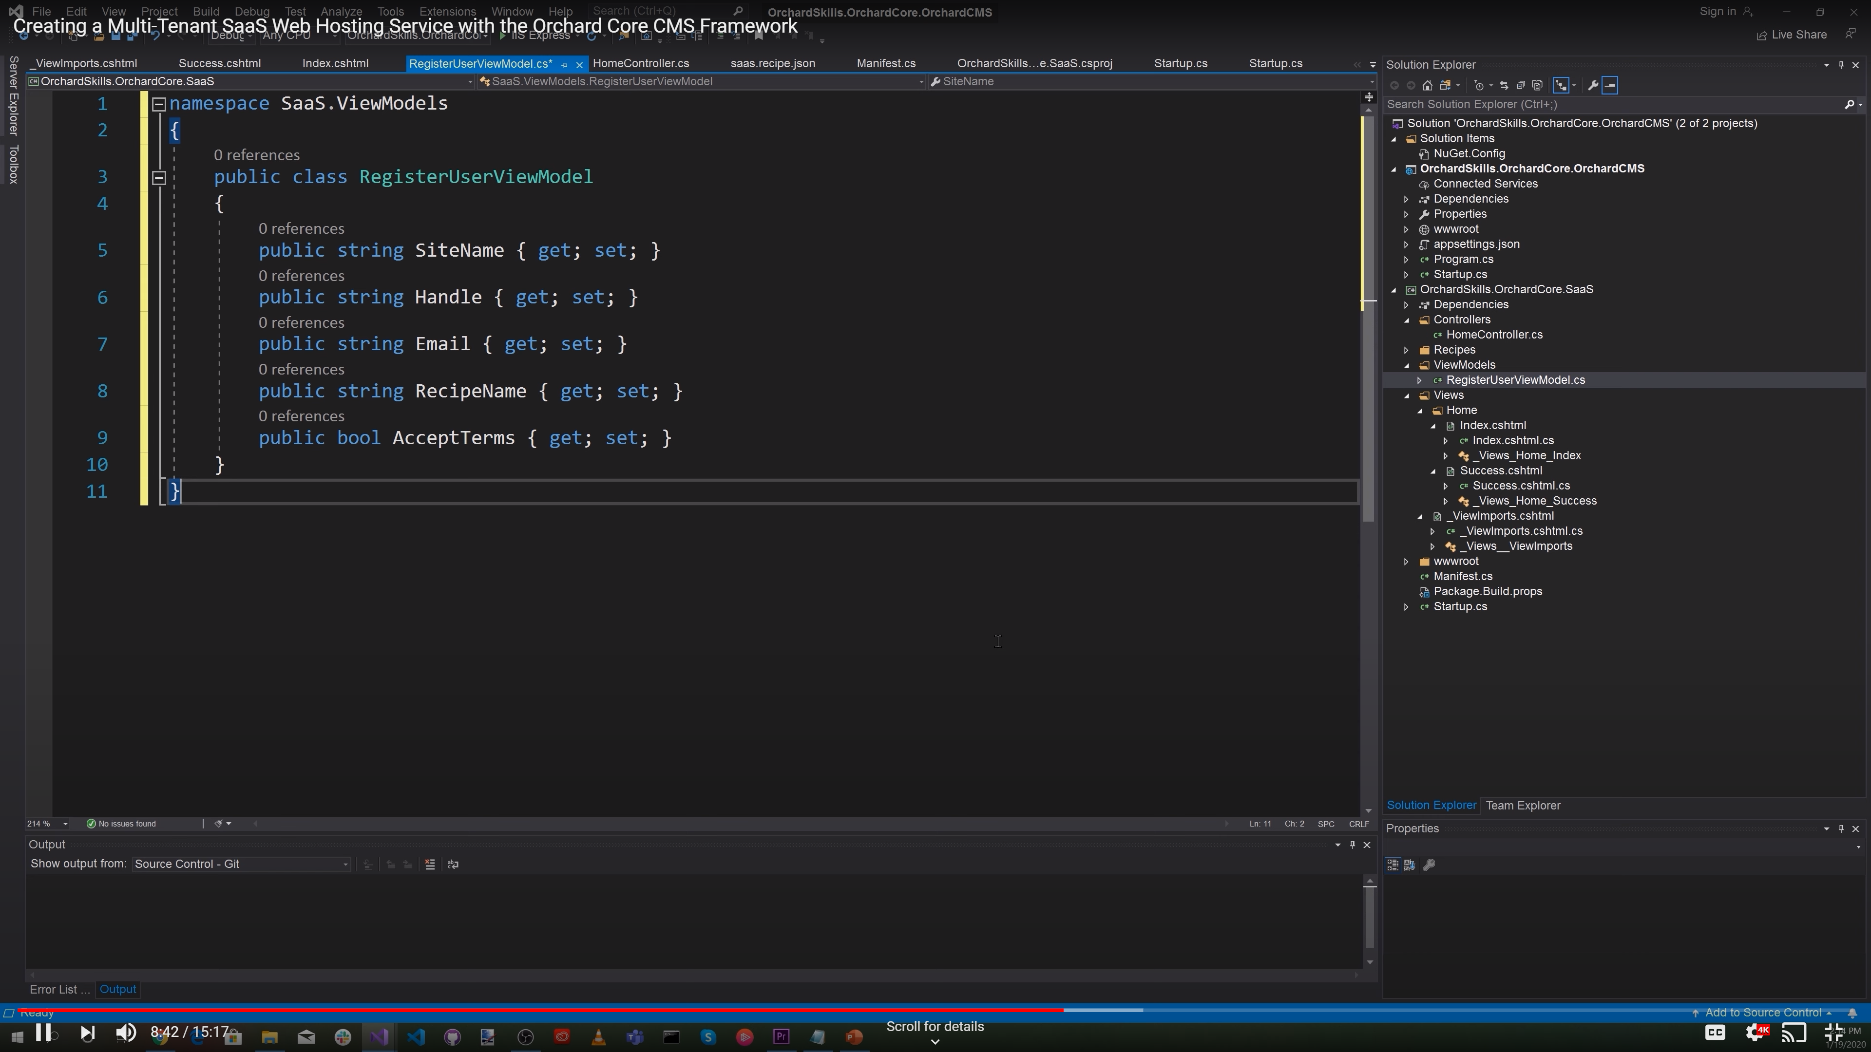
Task: Click Categorized view icon in Properties
Action: [x=1393, y=864]
